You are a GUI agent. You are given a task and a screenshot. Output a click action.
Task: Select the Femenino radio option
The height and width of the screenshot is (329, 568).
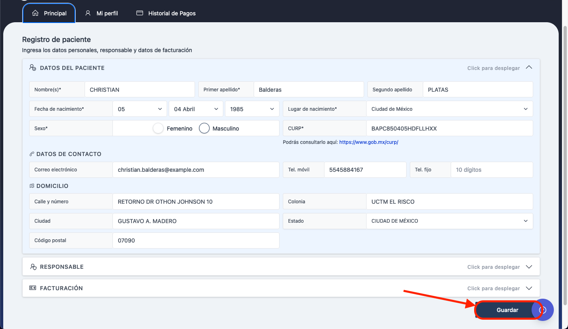tap(158, 129)
